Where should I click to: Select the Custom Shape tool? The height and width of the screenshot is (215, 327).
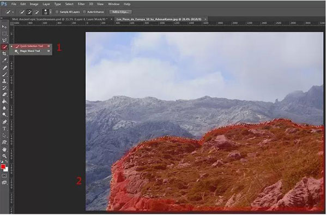click(x=4, y=142)
